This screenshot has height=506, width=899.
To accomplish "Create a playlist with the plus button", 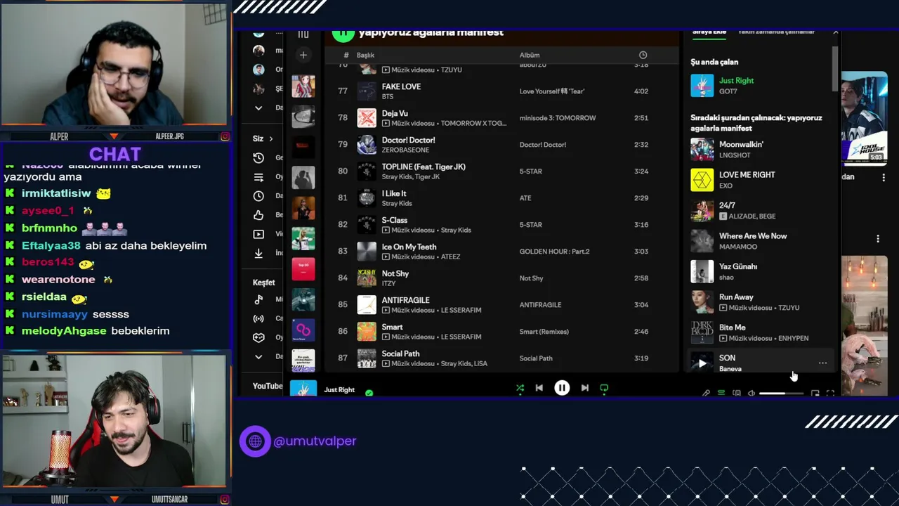I will point(303,55).
